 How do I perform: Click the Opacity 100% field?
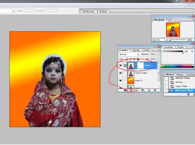click(153, 54)
